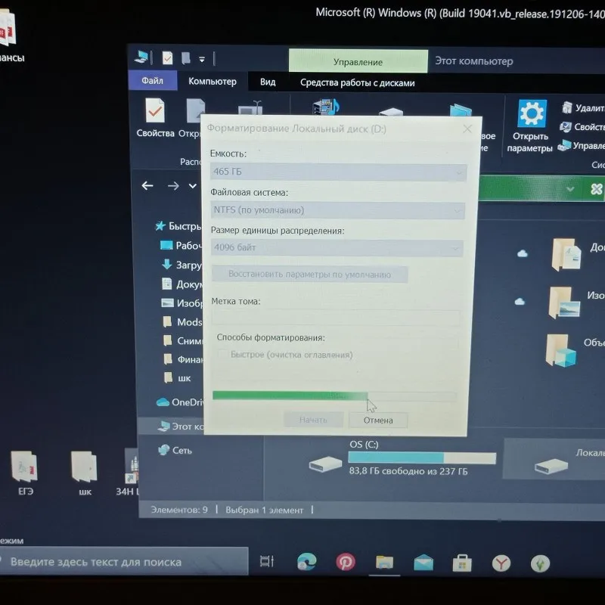Click '83,8 ГБ свободно из 237 ГБ' text
605x605 pixels.
[x=408, y=471]
